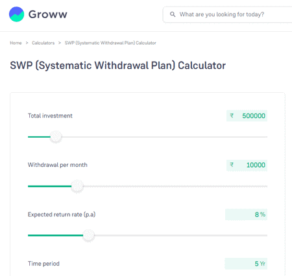Click the arrow separator after Home breadcrumb
Screen dimensions: 292x276
click(27, 43)
